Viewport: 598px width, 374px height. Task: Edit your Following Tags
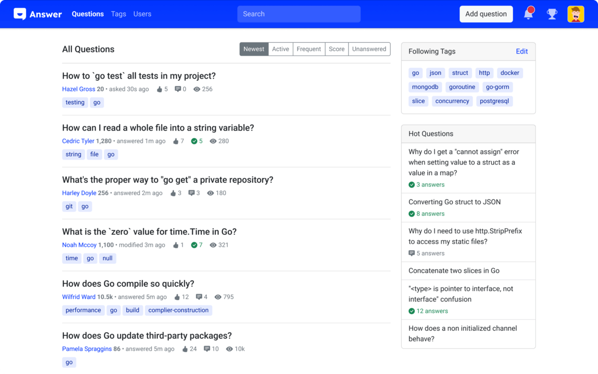522,51
